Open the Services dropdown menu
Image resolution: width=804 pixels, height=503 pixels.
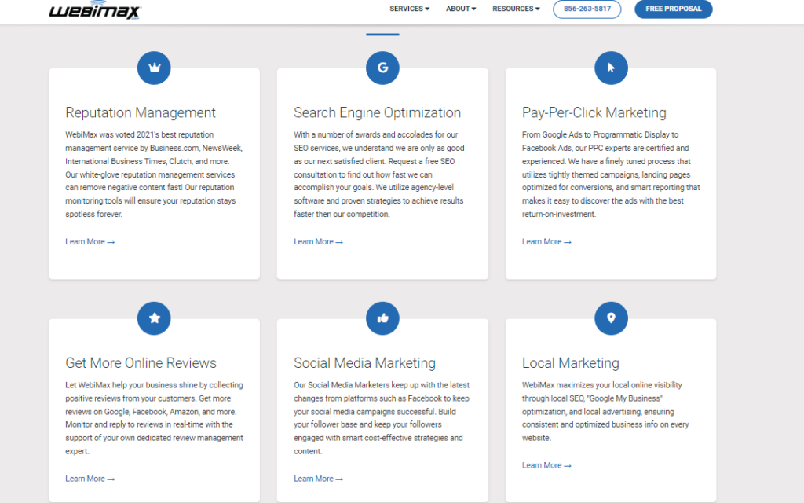tap(409, 9)
